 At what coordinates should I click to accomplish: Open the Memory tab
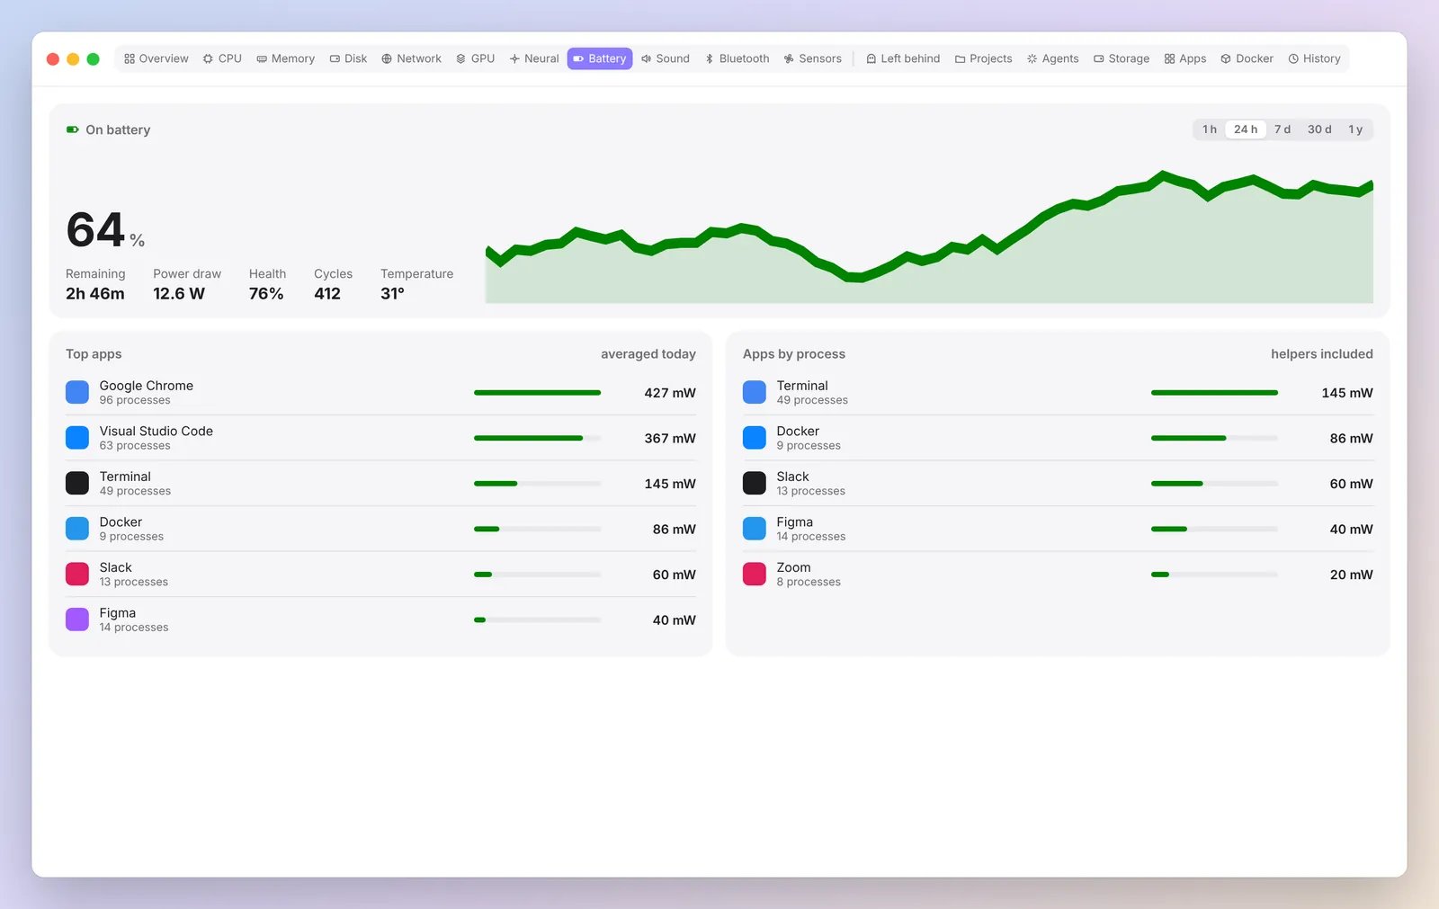[x=286, y=58]
